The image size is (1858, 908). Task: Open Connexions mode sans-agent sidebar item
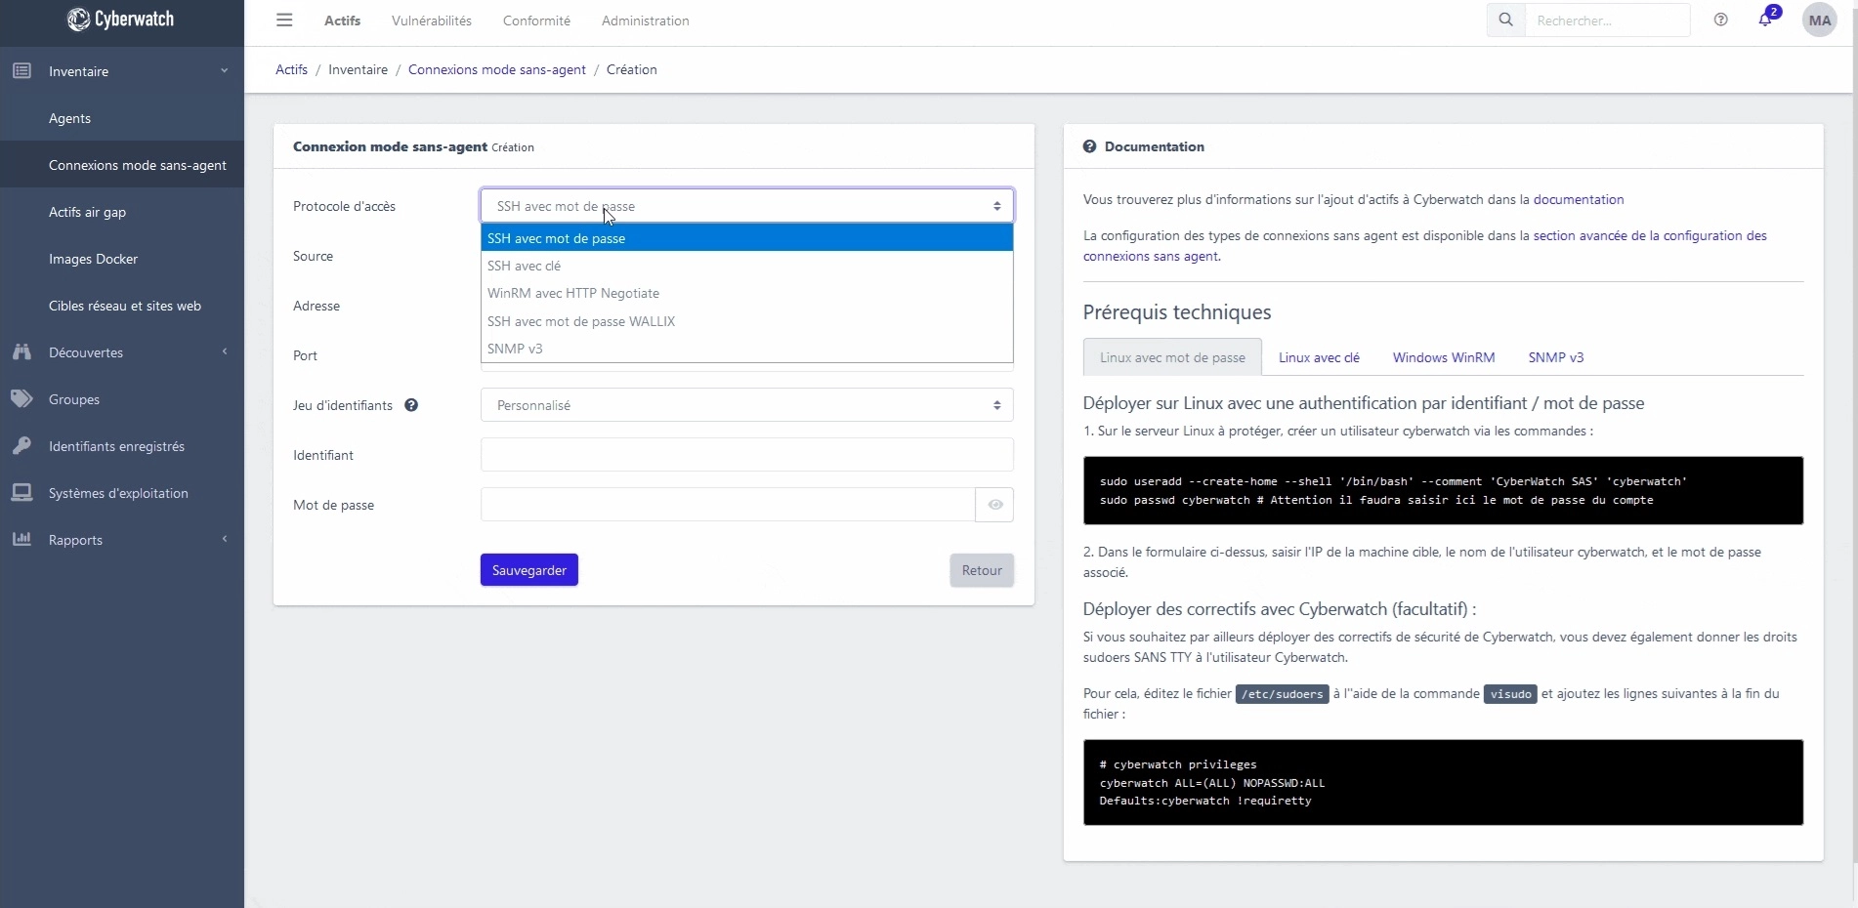[122, 165]
